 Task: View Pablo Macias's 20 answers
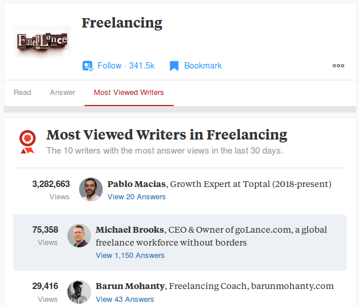click(137, 197)
